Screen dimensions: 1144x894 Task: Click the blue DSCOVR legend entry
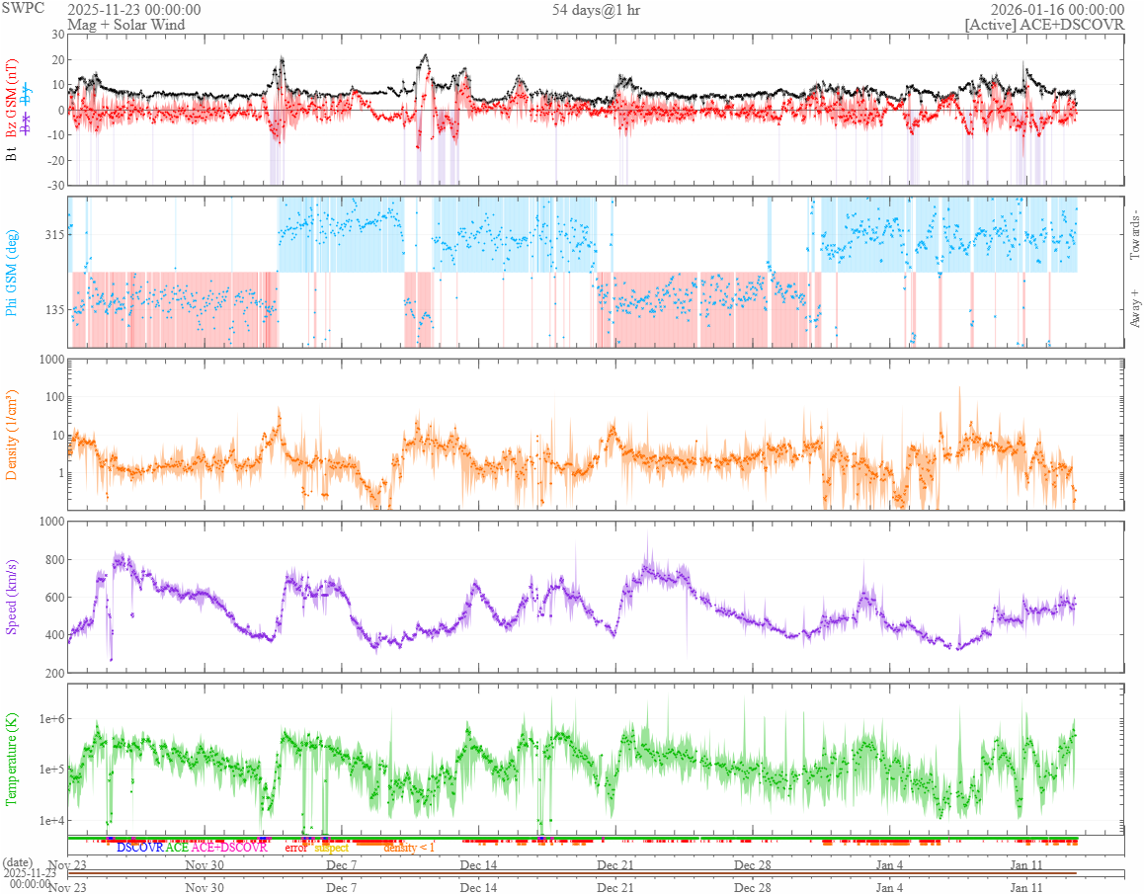(x=140, y=848)
